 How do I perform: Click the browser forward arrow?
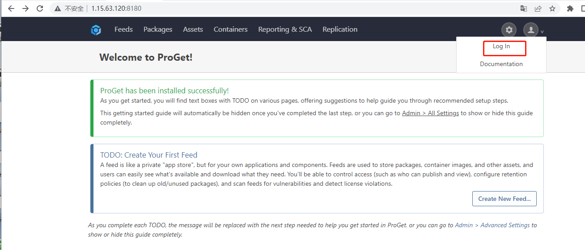[25, 8]
